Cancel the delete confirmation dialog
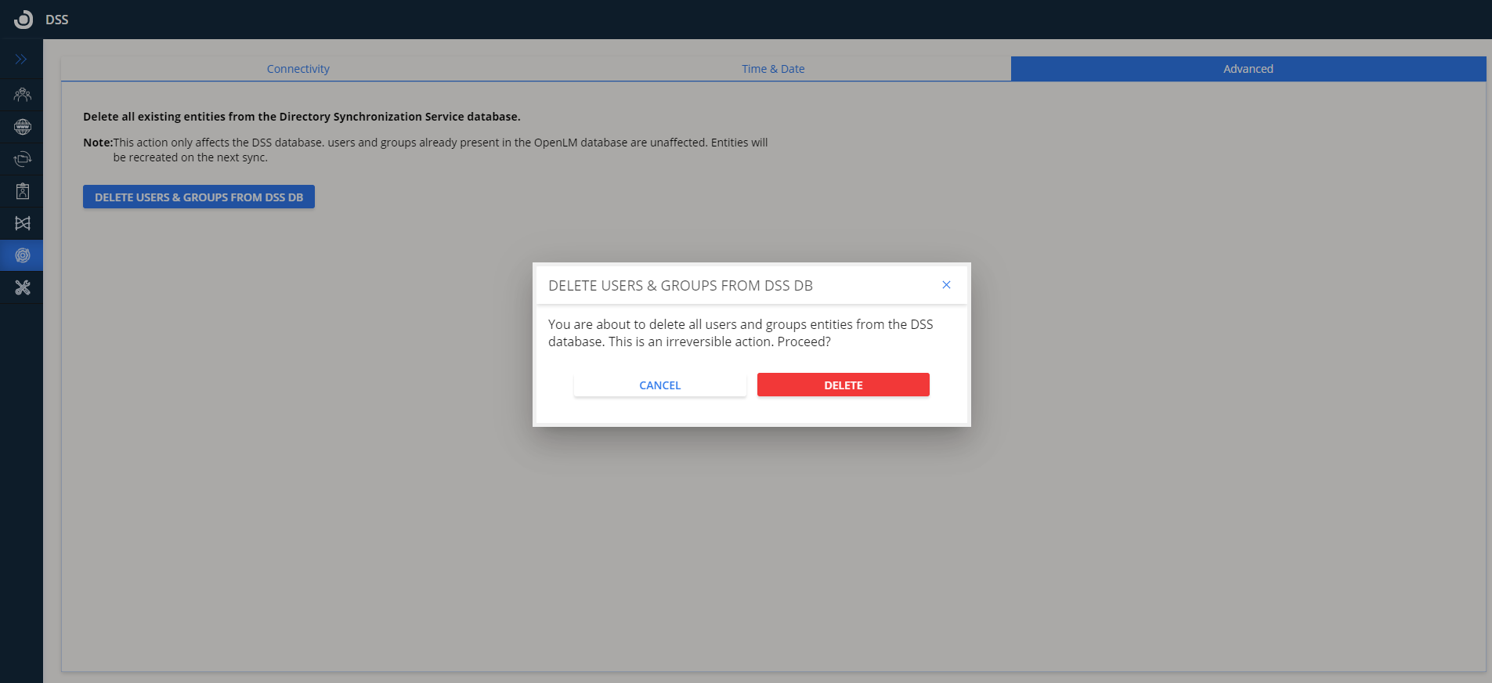Viewport: 1492px width, 683px height. click(x=659, y=385)
